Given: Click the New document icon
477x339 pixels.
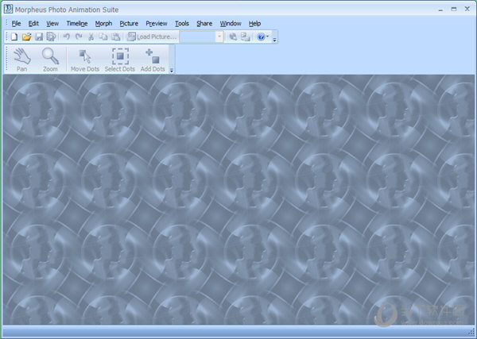Looking at the screenshot, I should click(x=14, y=37).
